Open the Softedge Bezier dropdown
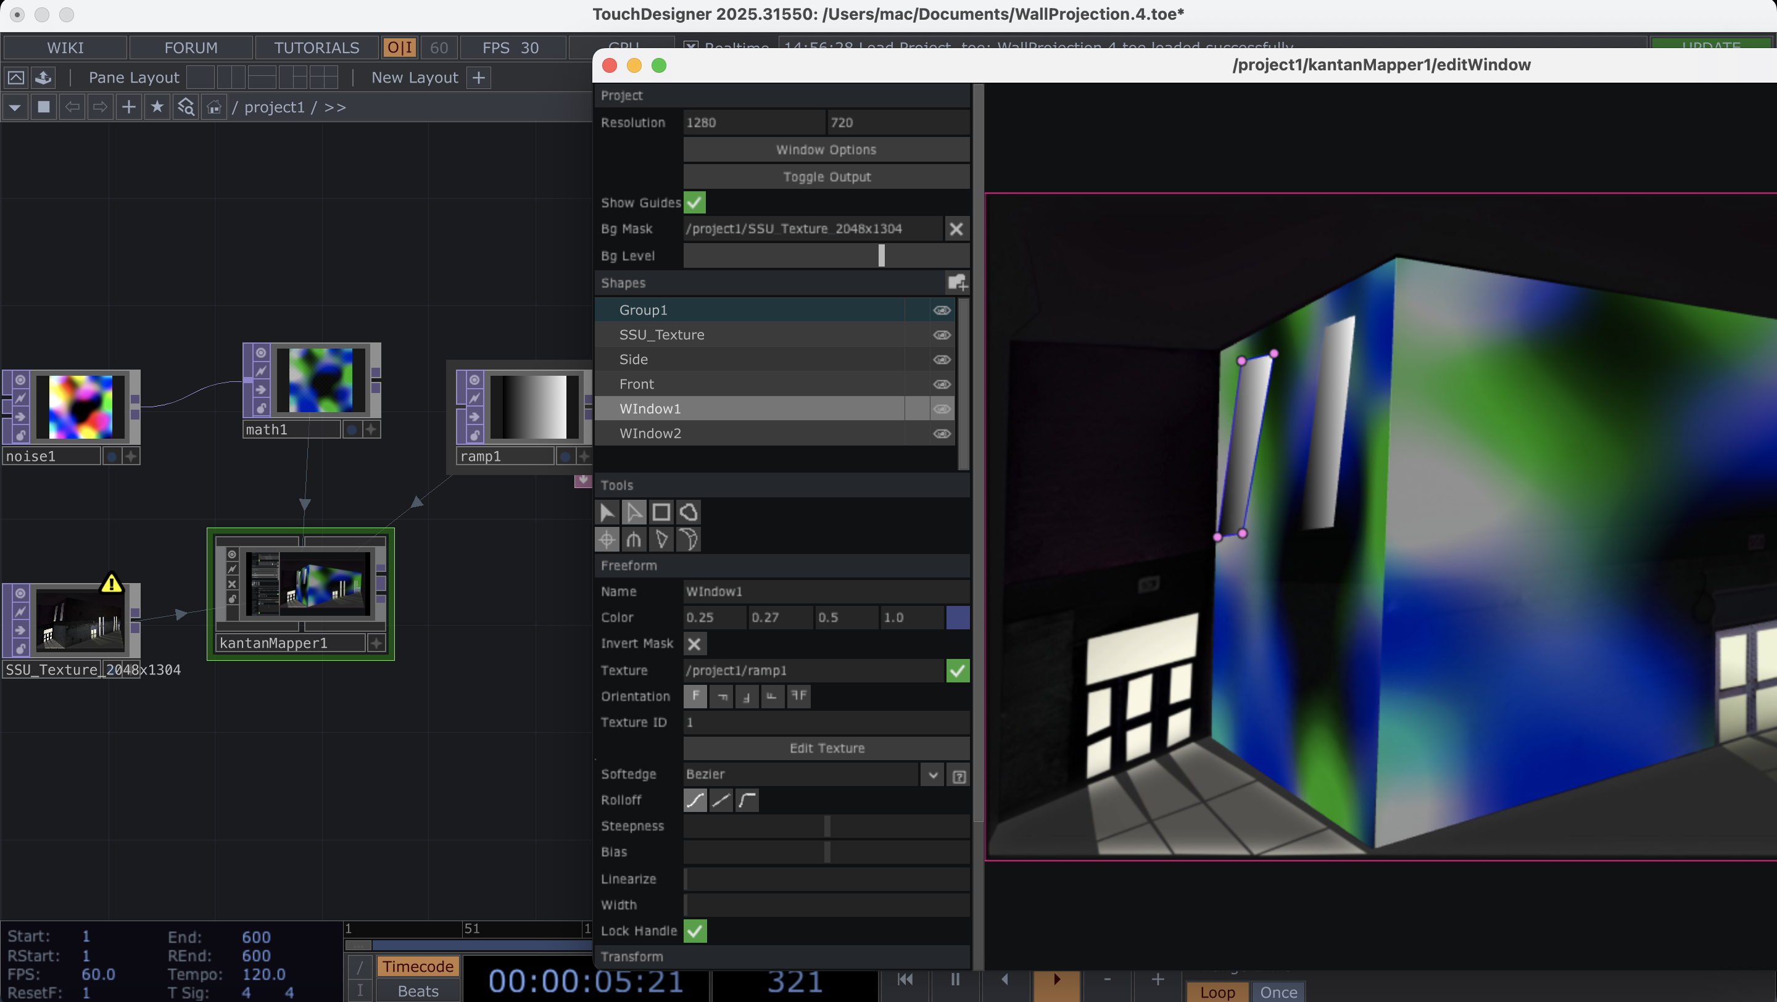This screenshot has width=1777, height=1002. [933, 774]
